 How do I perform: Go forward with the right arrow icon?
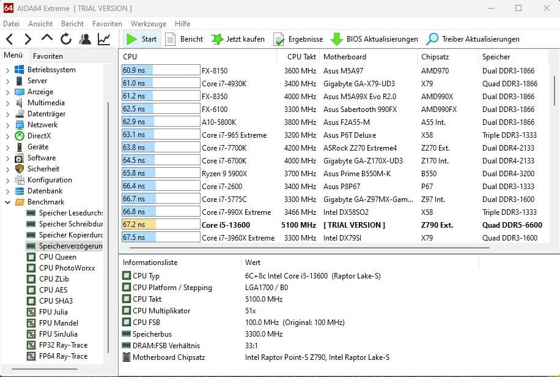(28, 39)
